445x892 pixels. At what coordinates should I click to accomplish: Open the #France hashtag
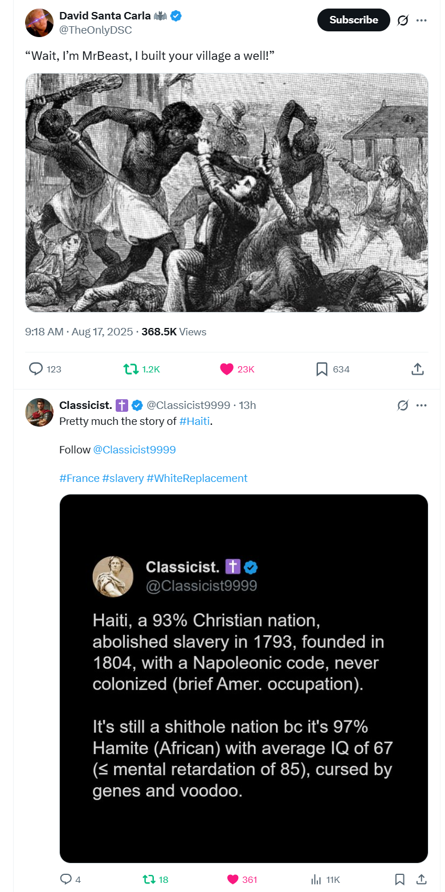tap(79, 478)
